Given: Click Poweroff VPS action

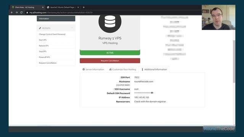Looking at the screenshot, I should coord(44,57).
